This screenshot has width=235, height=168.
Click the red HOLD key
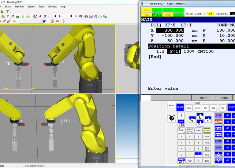coord(218,122)
